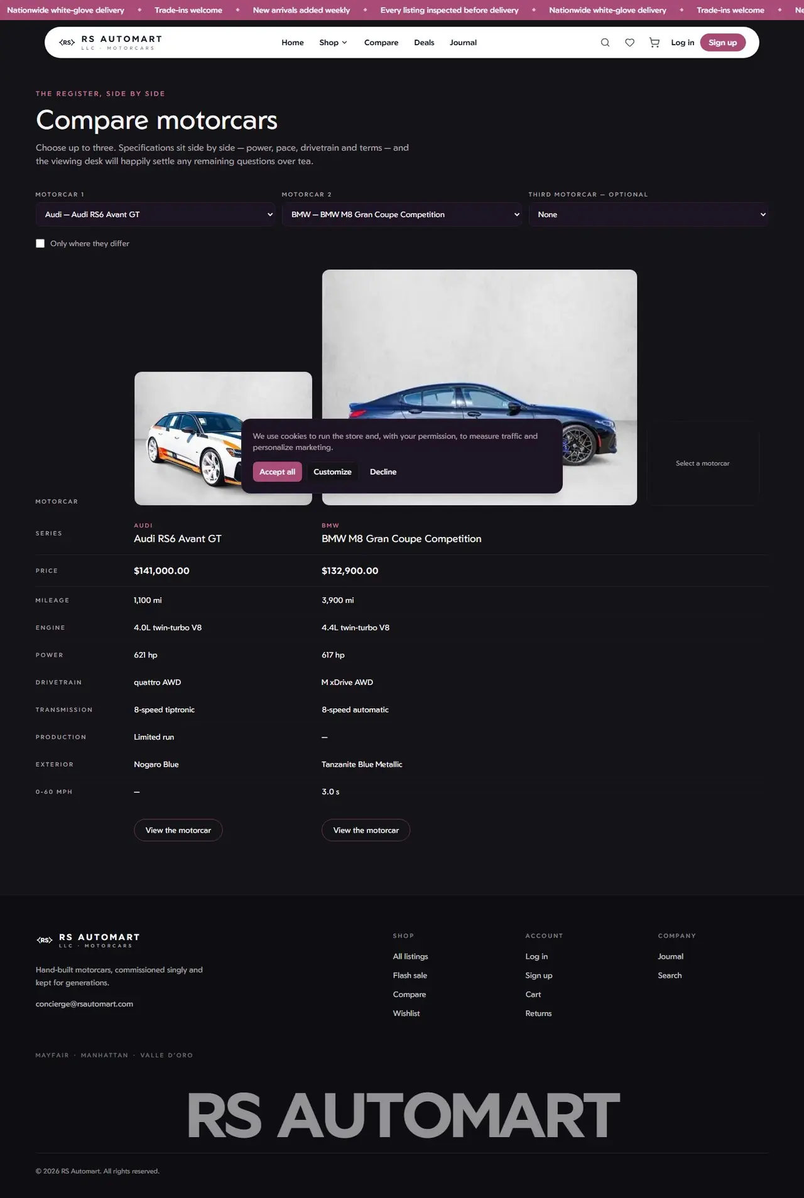View the motorcar for BMW M8
The width and height of the screenshot is (804, 1198).
tap(366, 830)
